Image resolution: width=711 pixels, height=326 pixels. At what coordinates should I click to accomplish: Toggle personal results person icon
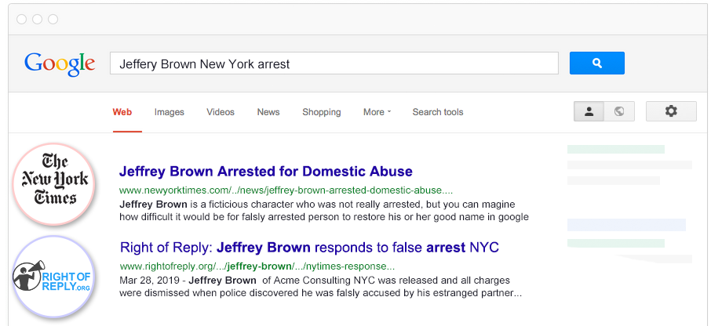(589, 111)
